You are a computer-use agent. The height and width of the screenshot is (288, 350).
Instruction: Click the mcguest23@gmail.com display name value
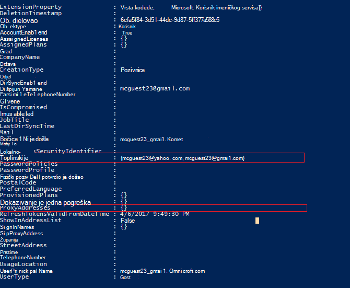pos(155,88)
